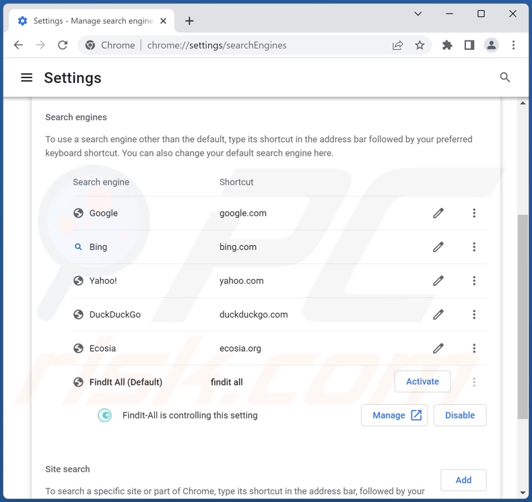
Task: Click the yahoo.com shortcut text
Action: (241, 281)
